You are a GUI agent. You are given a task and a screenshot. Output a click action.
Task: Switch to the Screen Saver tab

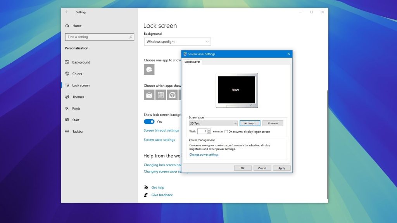point(193,62)
